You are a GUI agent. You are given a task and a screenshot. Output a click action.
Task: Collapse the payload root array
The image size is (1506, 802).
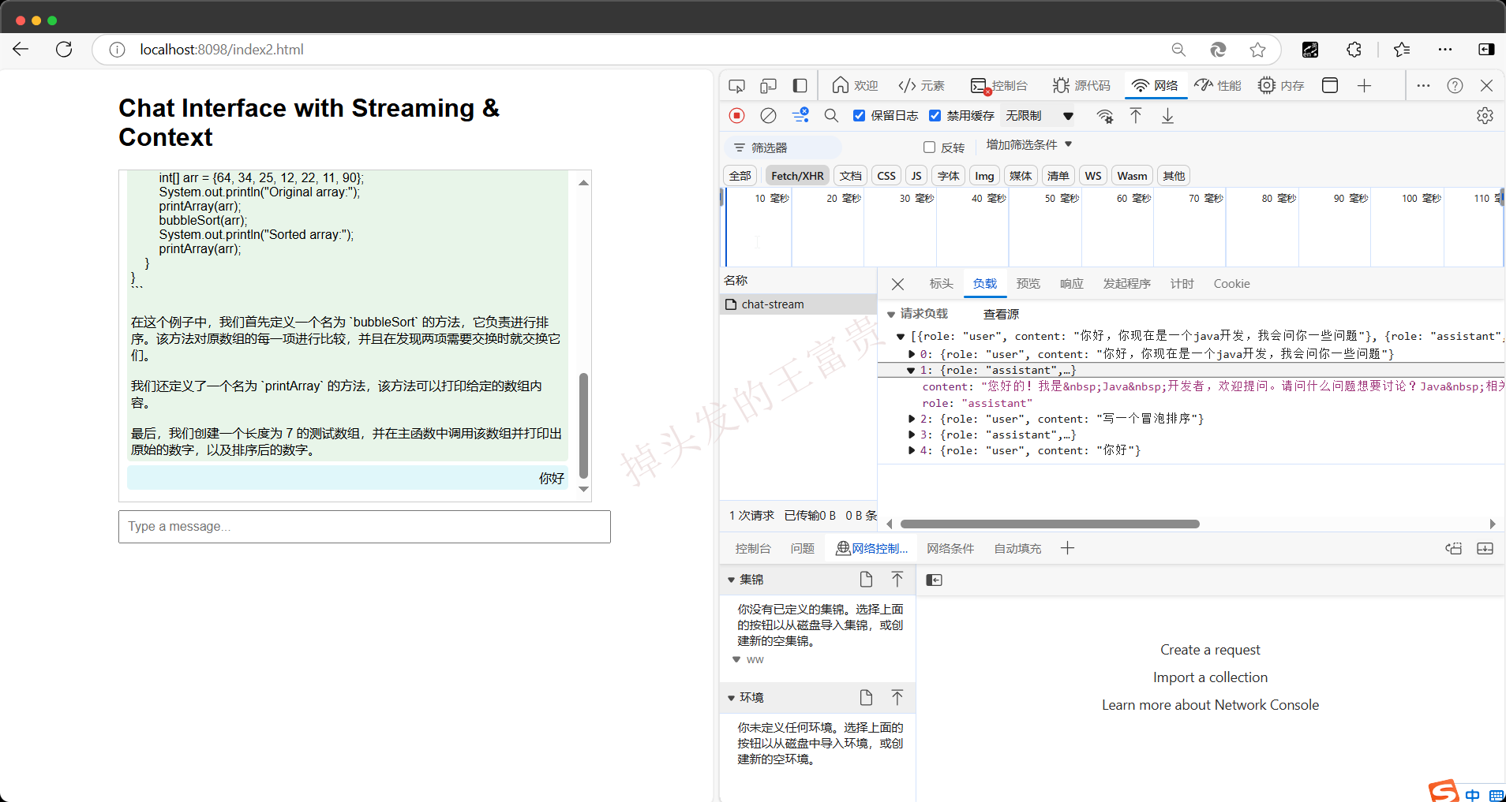point(901,337)
